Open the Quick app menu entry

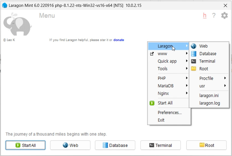click(168, 61)
